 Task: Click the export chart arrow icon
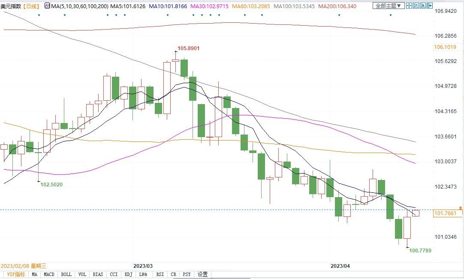pos(429,5)
